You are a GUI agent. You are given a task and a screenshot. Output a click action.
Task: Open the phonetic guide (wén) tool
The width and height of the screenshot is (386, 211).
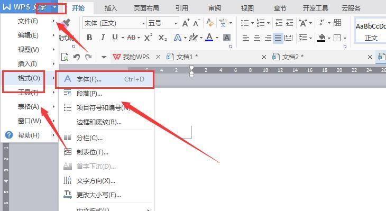click(223, 23)
